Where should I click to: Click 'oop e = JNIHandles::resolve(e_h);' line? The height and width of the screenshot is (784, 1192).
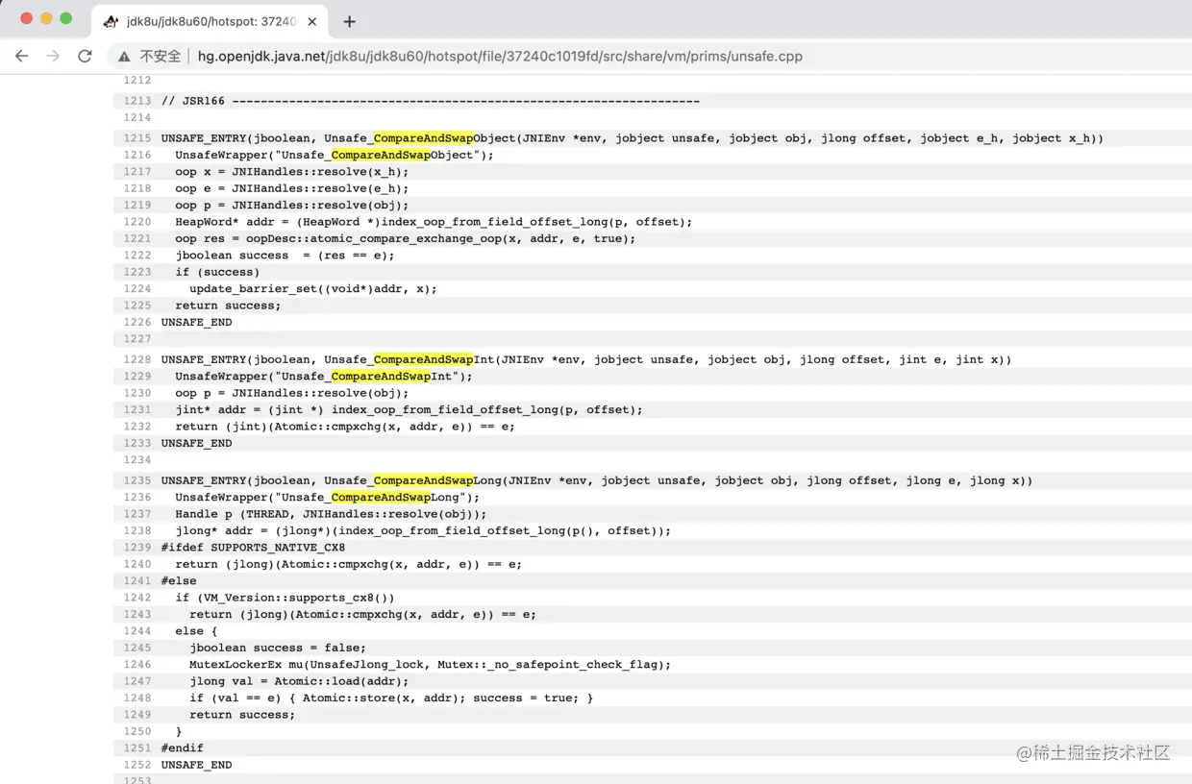click(x=291, y=188)
